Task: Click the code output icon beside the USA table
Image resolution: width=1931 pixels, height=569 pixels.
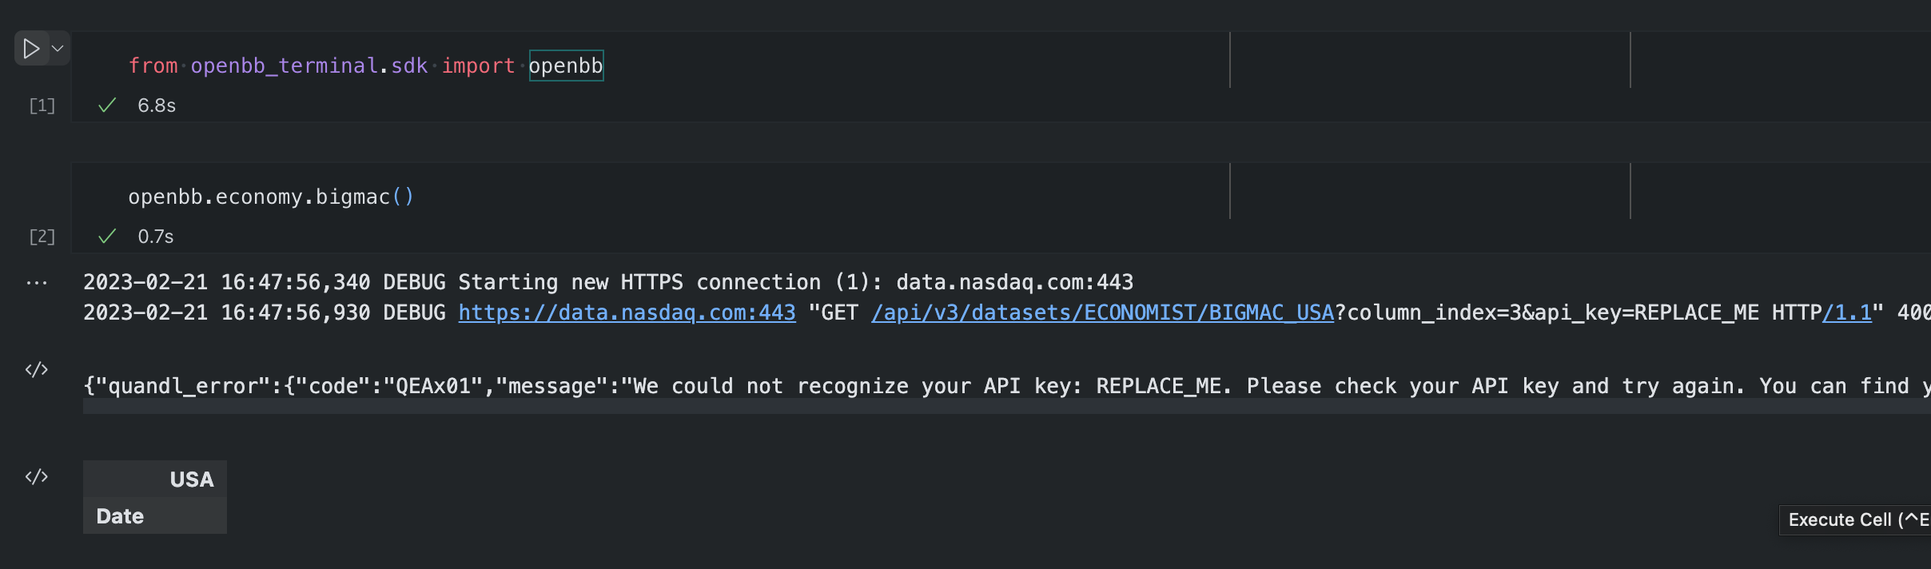Action: coord(36,477)
